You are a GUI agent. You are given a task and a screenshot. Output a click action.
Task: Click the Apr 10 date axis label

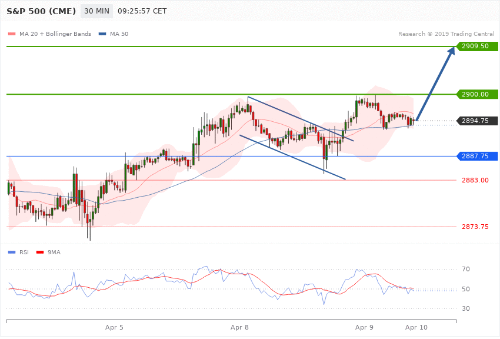tap(416, 327)
